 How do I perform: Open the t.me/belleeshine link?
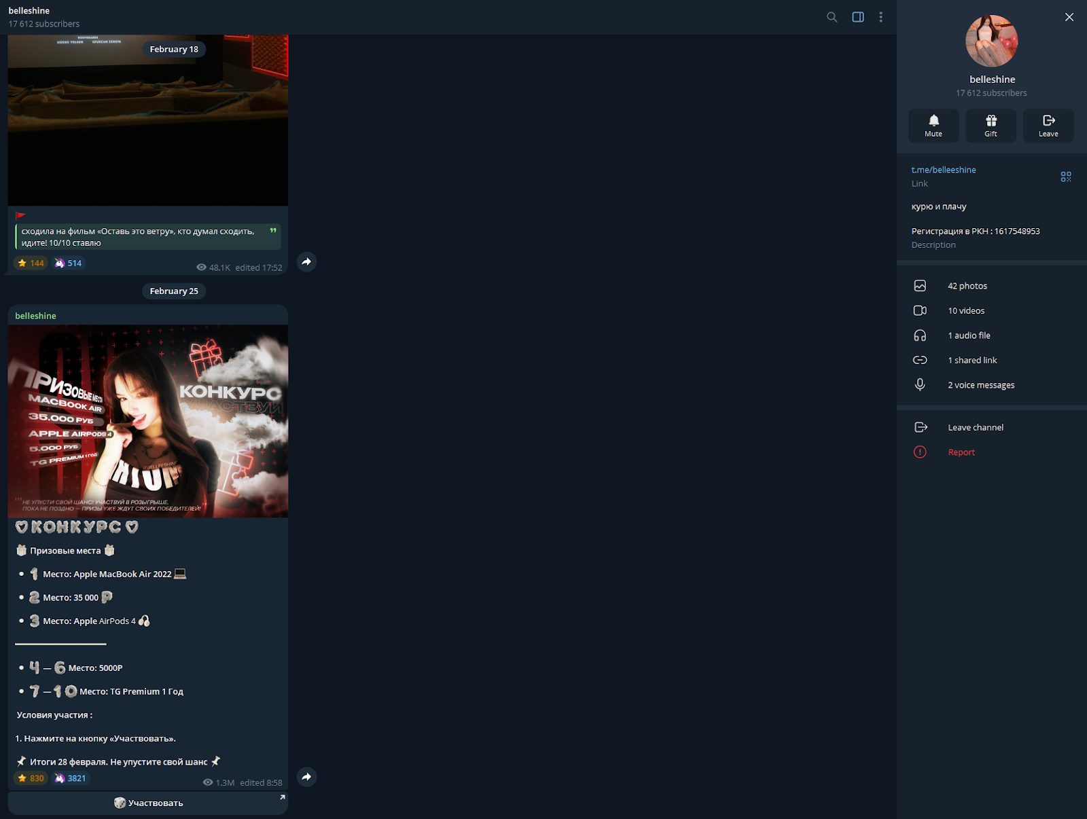pyautogui.click(x=943, y=170)
